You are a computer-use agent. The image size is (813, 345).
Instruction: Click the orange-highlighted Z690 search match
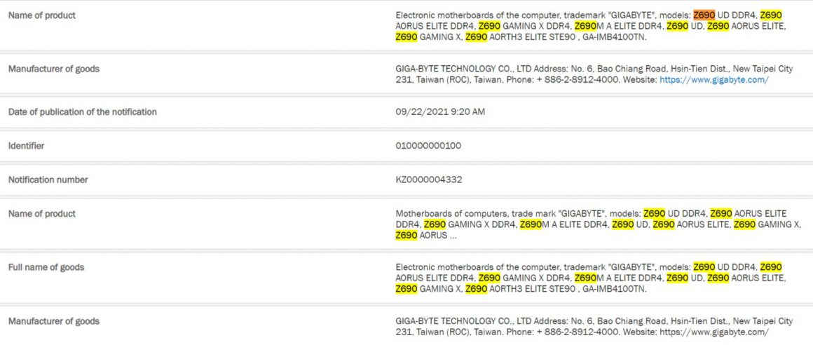coord(704,15)
